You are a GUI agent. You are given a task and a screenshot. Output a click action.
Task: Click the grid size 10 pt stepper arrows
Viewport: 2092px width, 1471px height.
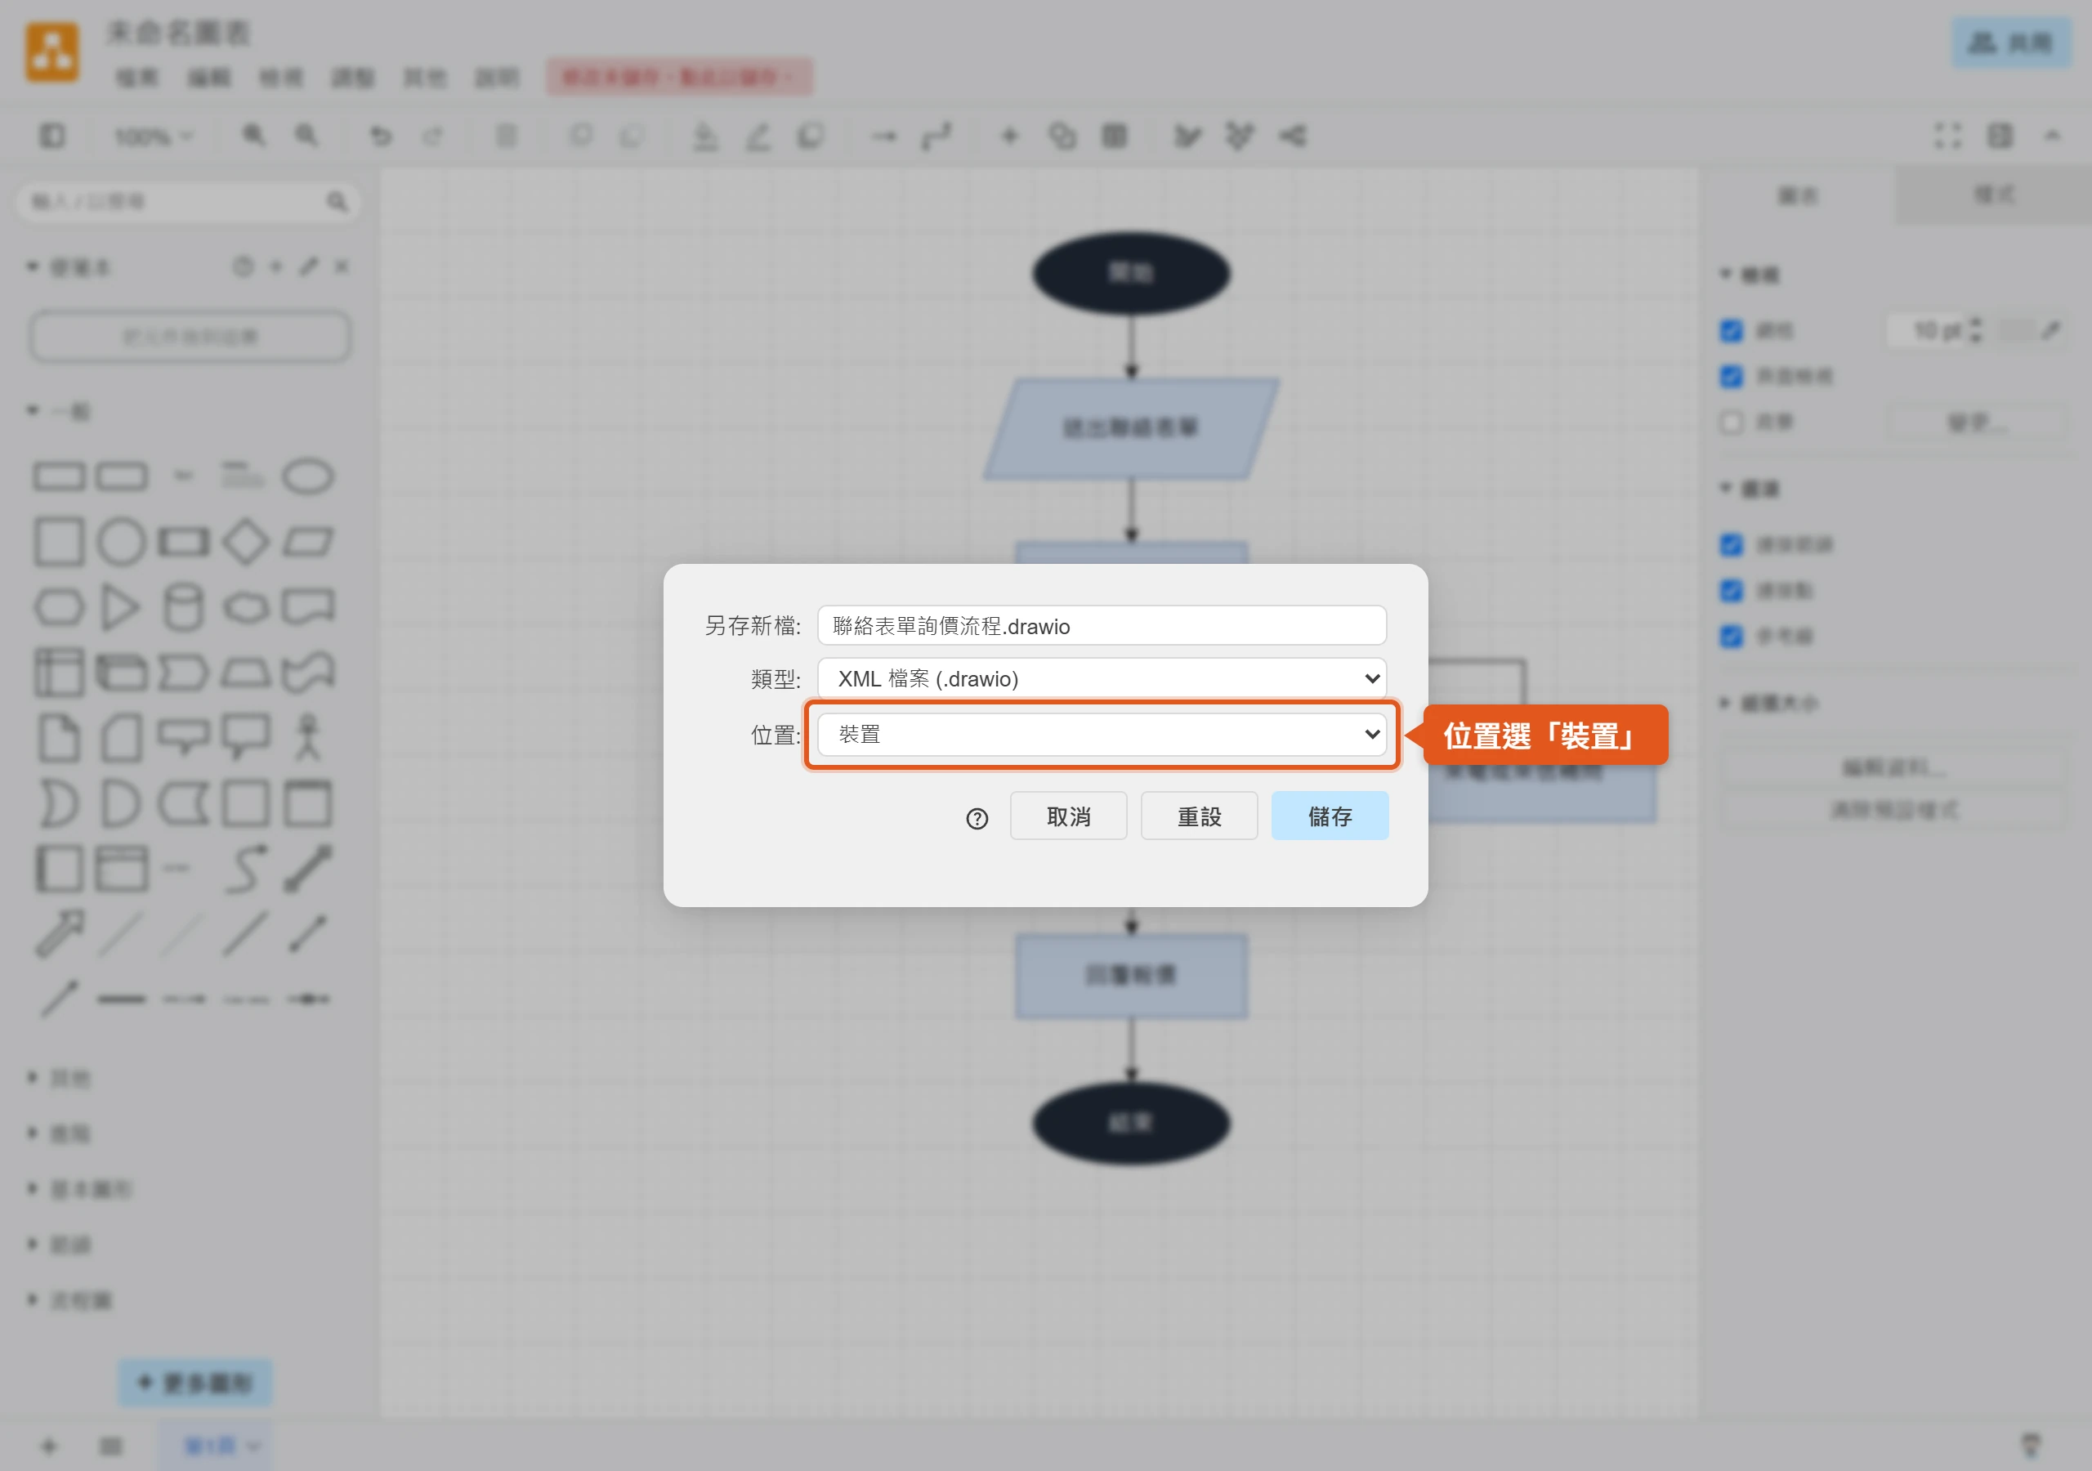1975,330
